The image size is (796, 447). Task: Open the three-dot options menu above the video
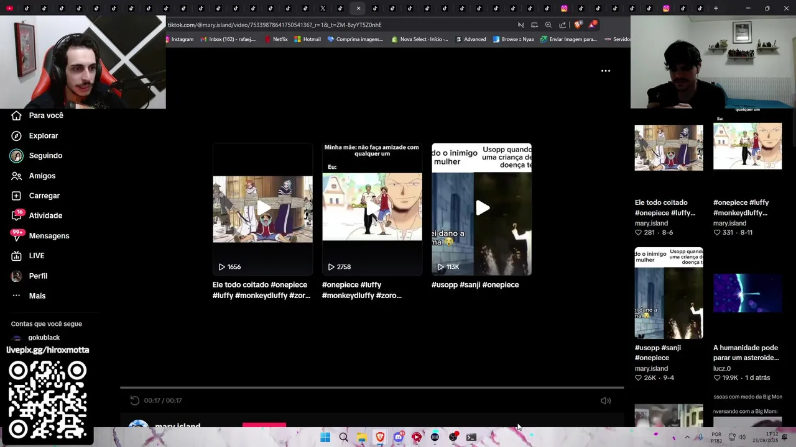click(606, 71)
